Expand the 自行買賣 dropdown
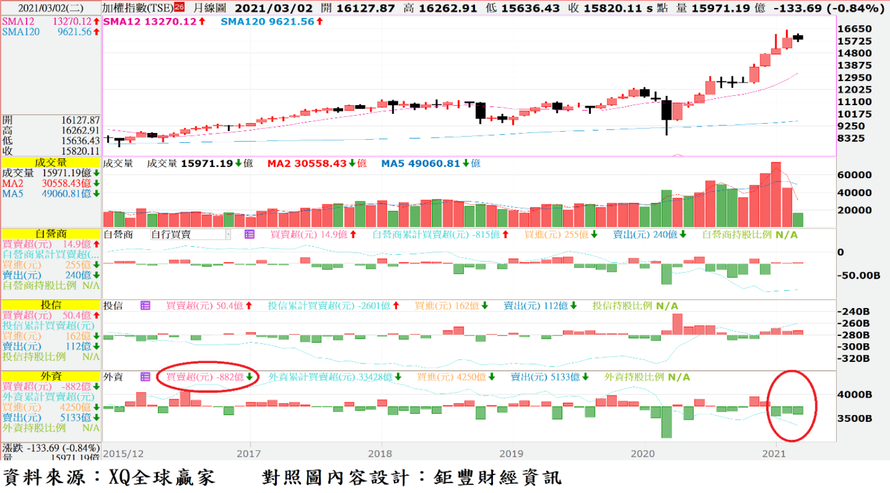The height and width of the screenshot is (493, 890). [228, 235]
